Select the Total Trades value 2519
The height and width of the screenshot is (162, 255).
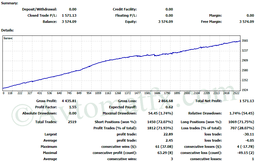[72, 122]
